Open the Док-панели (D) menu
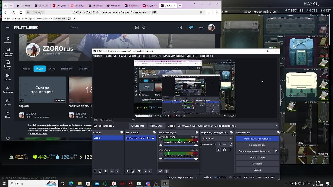 point(137,56)
